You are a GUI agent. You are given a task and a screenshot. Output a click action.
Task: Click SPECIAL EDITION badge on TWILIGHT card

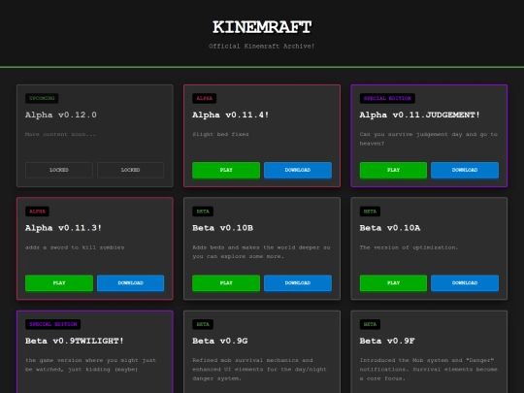(x=52, y=324)
